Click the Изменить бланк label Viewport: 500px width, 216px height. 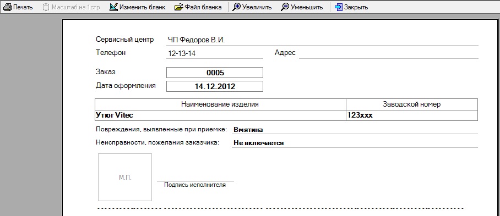tap(143, 7)
